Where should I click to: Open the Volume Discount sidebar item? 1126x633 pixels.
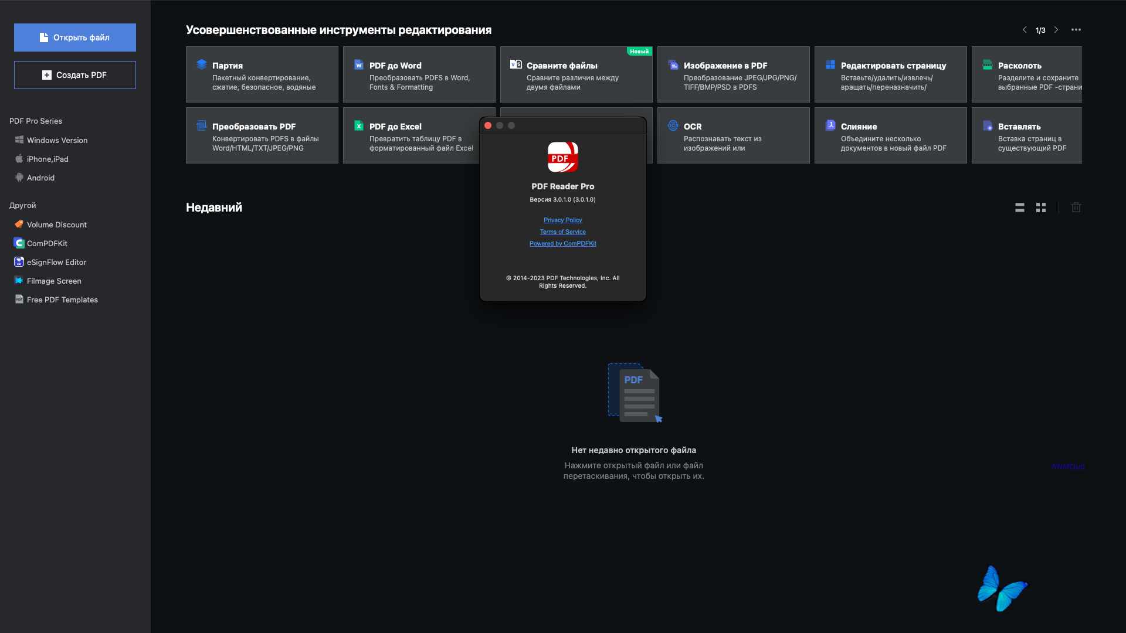pos(57,224)
